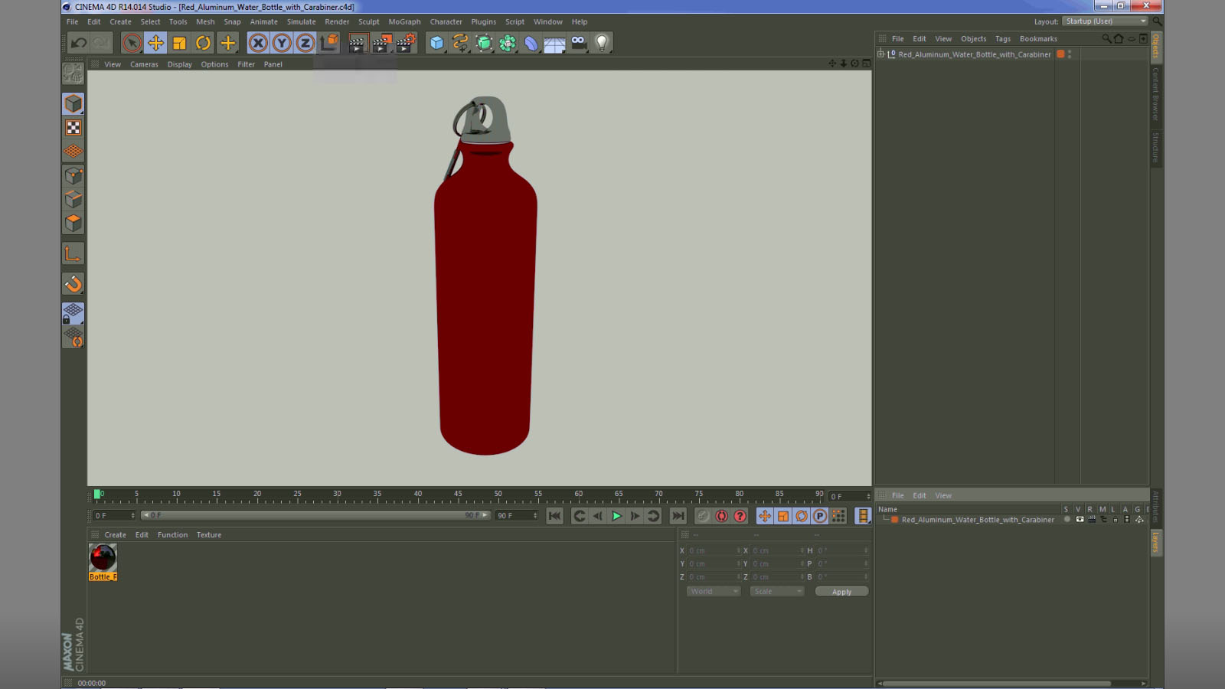Screen dimensions: 1225x689
Task: Open viewport Display menu
Action: coord(180,64)
